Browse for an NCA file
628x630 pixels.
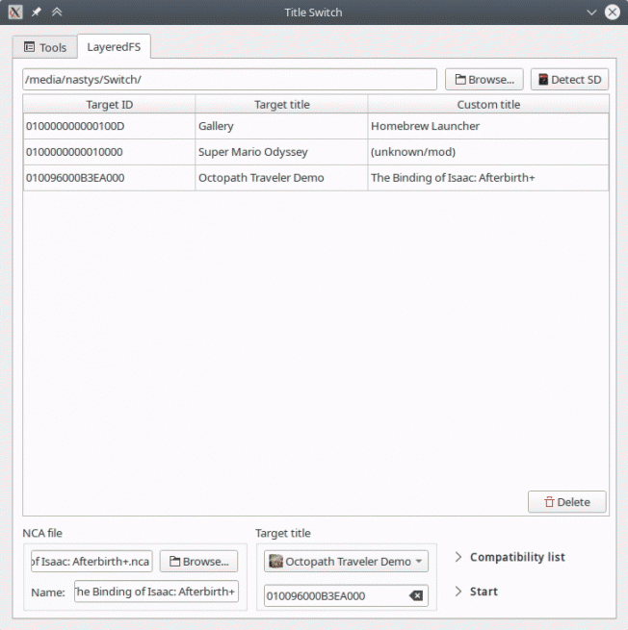(198, 562)
